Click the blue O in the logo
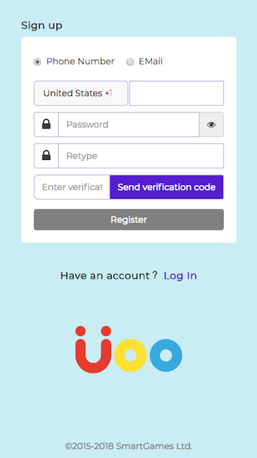 [x=166, y=355]
